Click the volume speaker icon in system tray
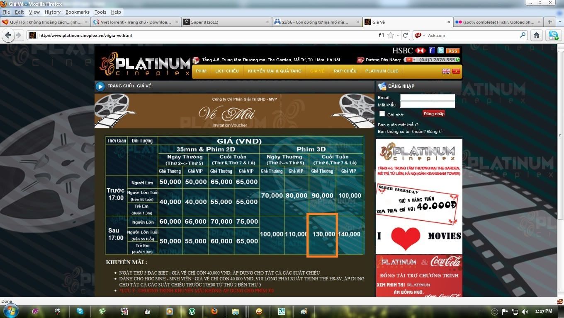Image resolution: width=564 pixels, height=318 pixels. pyautogui.click(x=525, y=311)
